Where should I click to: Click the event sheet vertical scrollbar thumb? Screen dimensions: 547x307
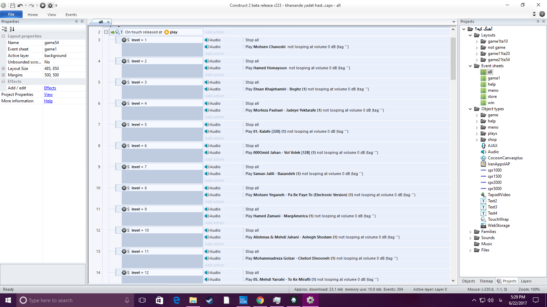point(453,58)
